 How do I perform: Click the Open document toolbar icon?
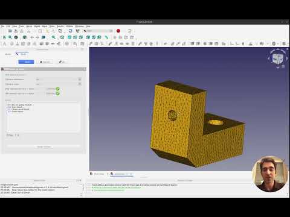(10, 31)
